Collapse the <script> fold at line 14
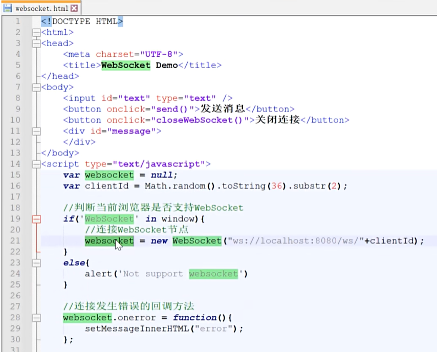This screenshot has height=352, width=437. (36, 164)
